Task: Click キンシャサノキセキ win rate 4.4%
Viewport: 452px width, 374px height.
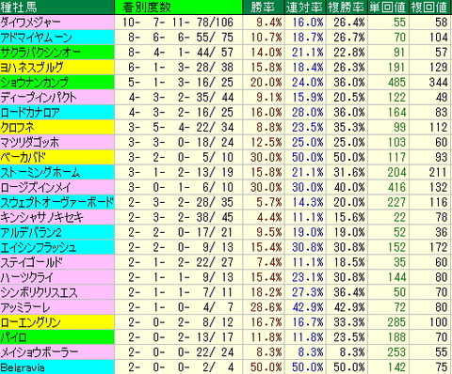Action: 269,218
